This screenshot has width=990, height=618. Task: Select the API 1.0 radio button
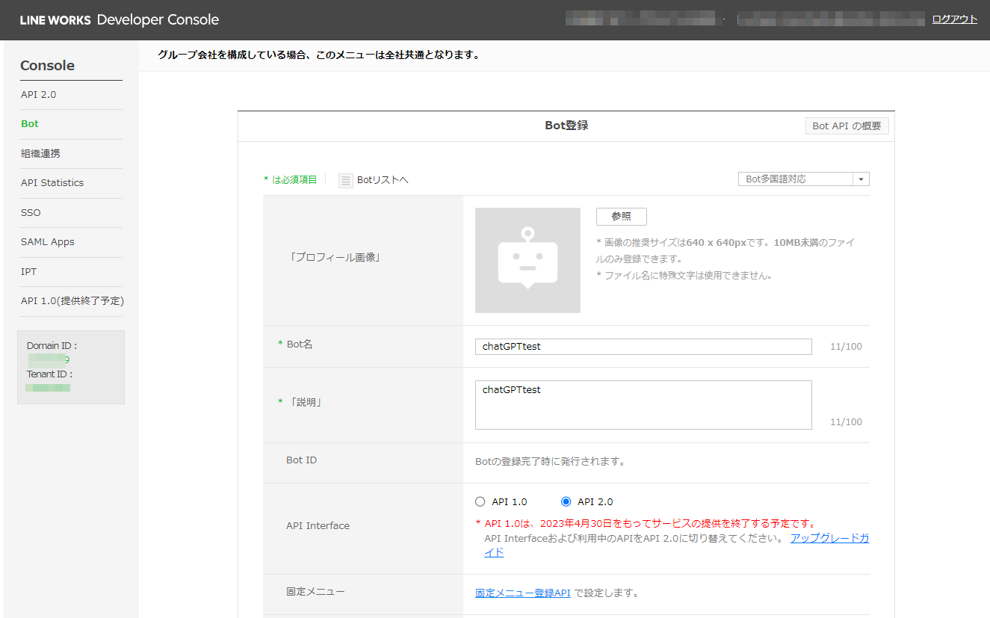[481, 501]
